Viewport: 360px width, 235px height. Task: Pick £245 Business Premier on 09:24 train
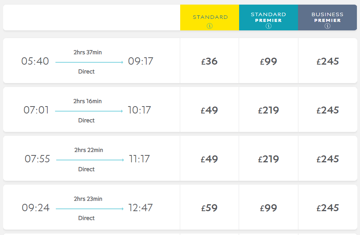click(328, 208)
